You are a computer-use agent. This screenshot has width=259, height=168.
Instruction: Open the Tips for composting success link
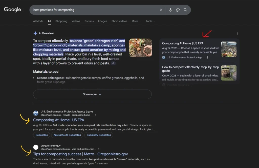(80, 154)
